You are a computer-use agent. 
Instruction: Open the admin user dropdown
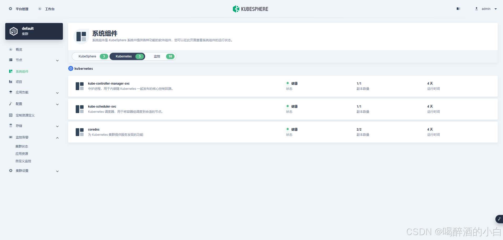tap(486, 9)
